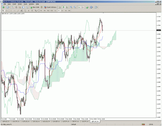Viewport: 162px width, 126px height.
Task: Click the Default profile in status bar
Action: point(74,124)
